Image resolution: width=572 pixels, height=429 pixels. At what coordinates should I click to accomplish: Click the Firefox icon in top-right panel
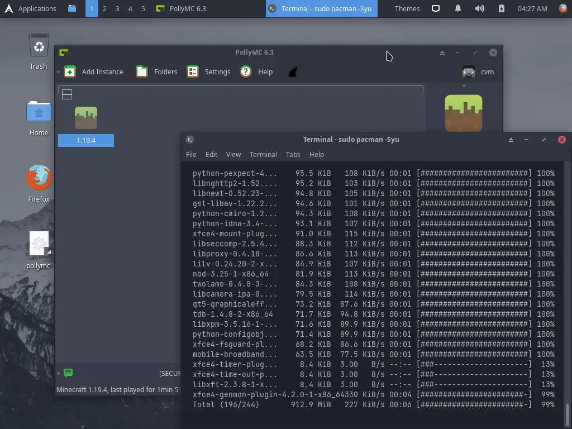[563, 8]
